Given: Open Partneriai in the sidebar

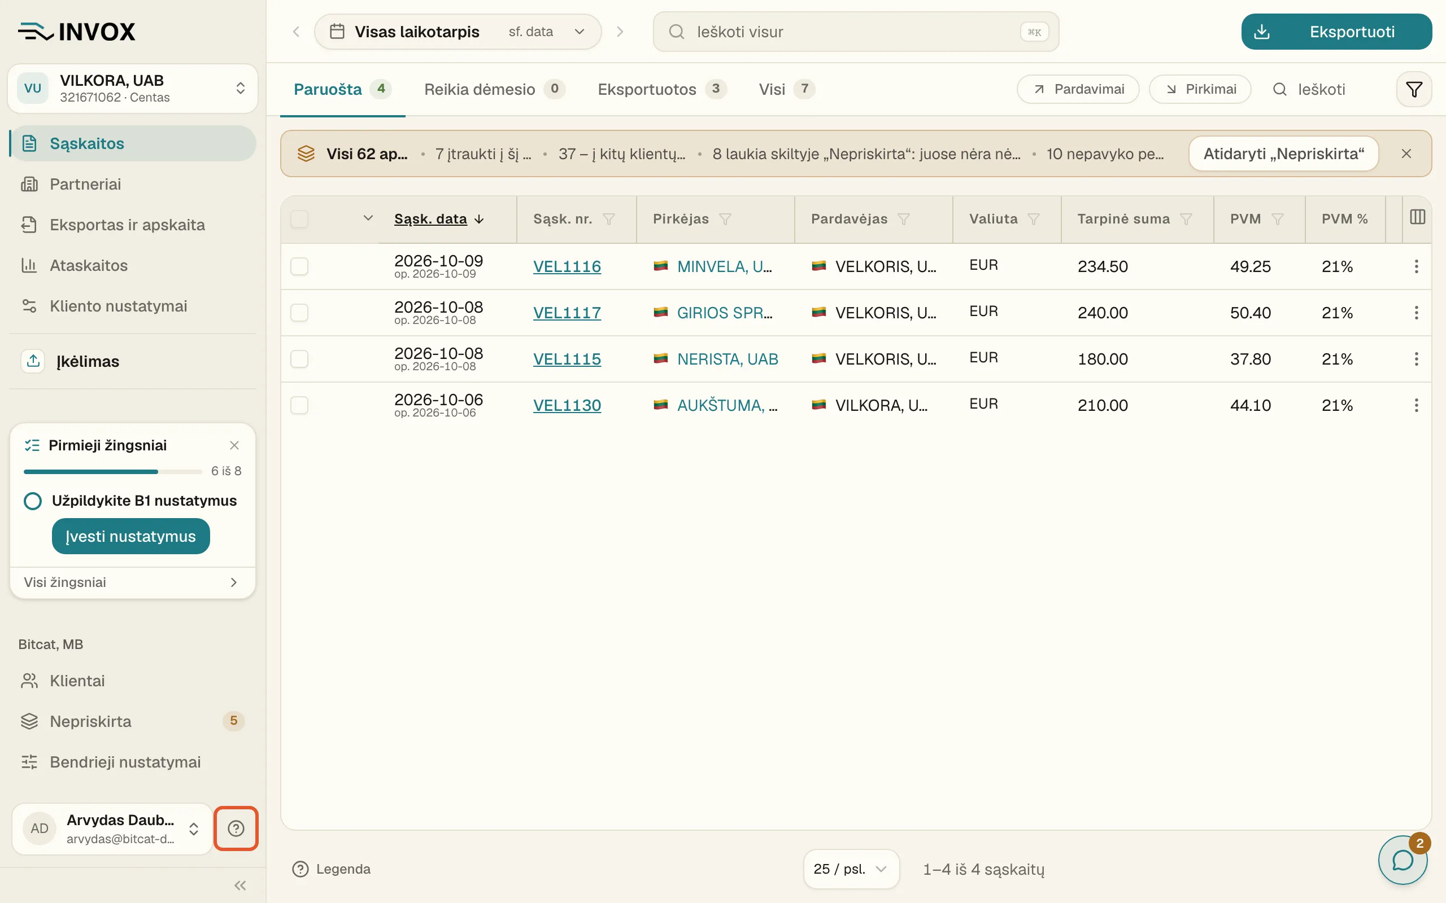Looking at the screenshot, I should (133, 184).
